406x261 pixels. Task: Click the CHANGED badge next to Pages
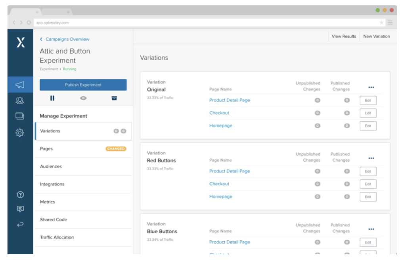[x=116, y=149]
